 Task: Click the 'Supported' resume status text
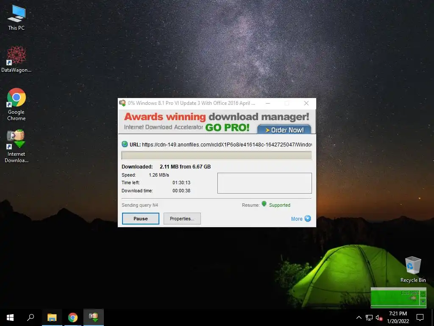tap(280, 205)
